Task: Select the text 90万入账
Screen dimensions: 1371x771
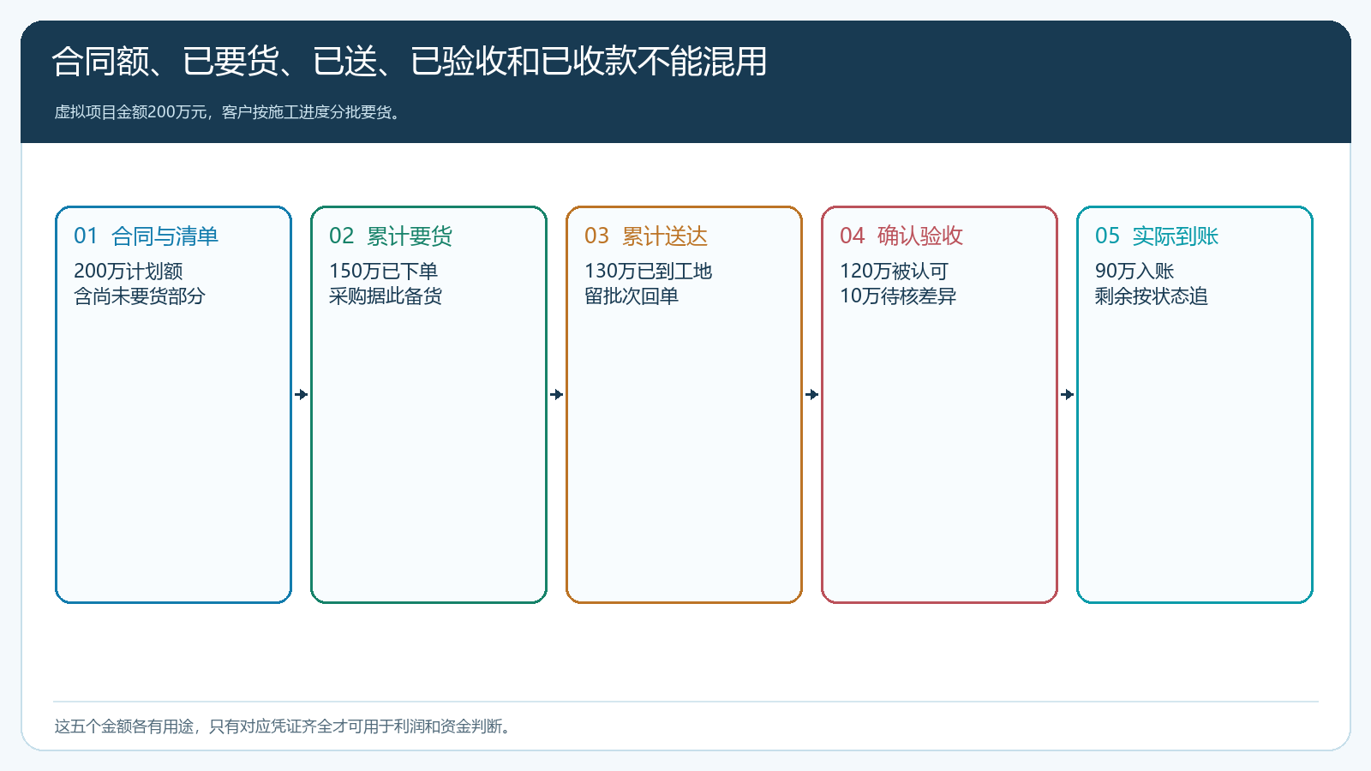Action: [x=1135, y=272]
